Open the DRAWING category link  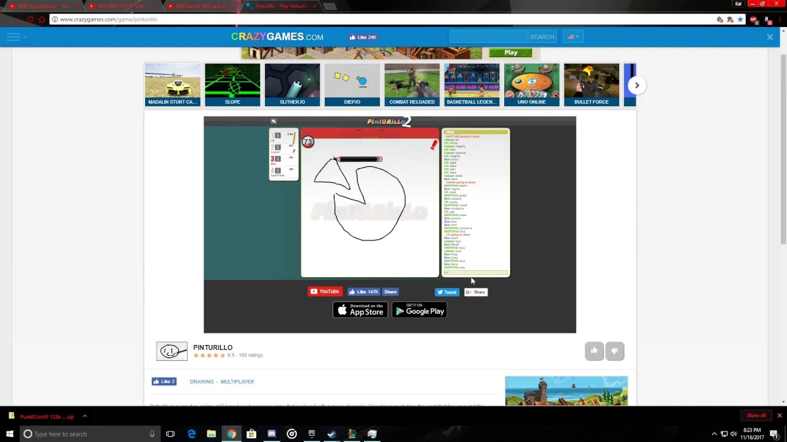tap(202, 382)
